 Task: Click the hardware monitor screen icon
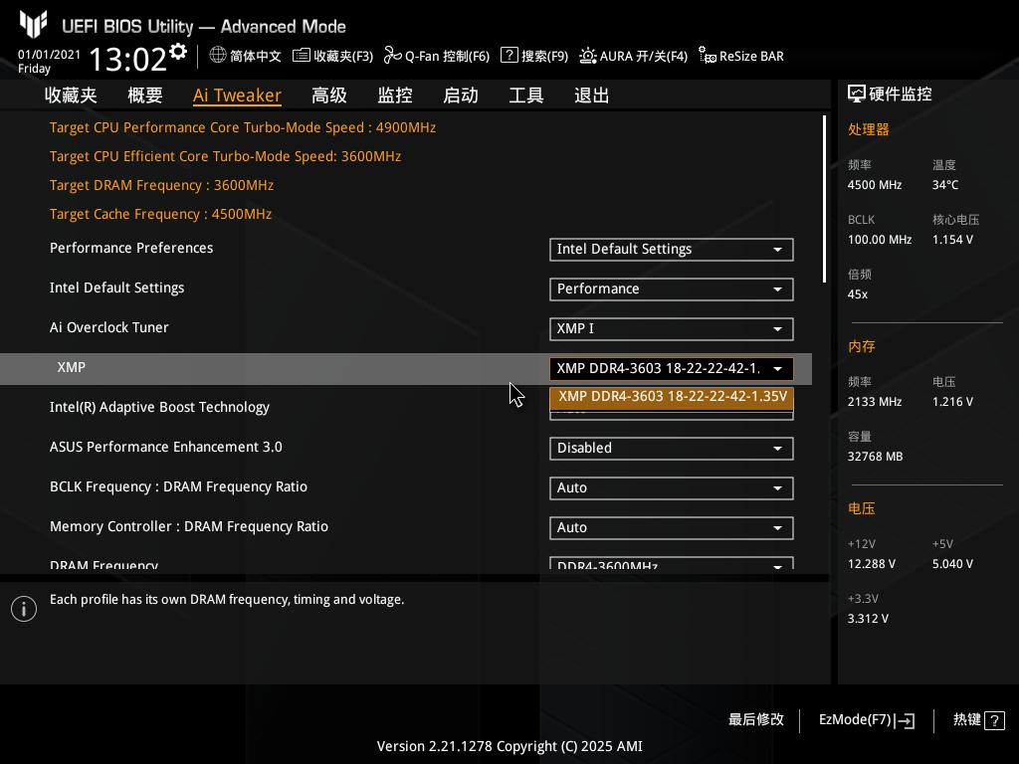(x=857, y=95)
